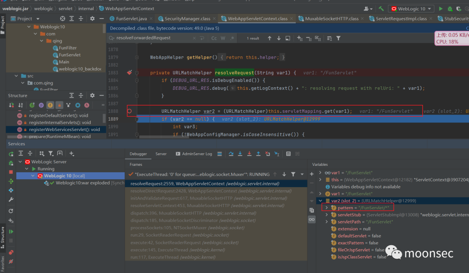Click the search filter funnel icon

338,38
